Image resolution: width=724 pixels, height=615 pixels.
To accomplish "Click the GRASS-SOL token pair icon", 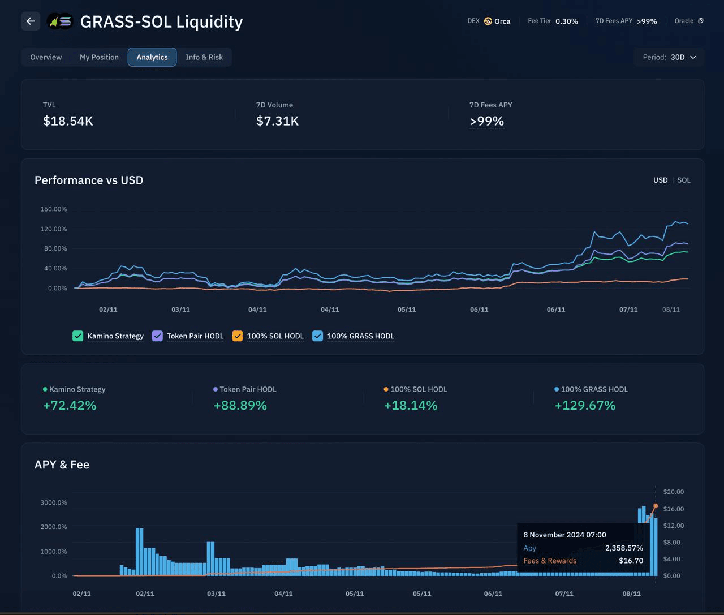I will point(60,21).
